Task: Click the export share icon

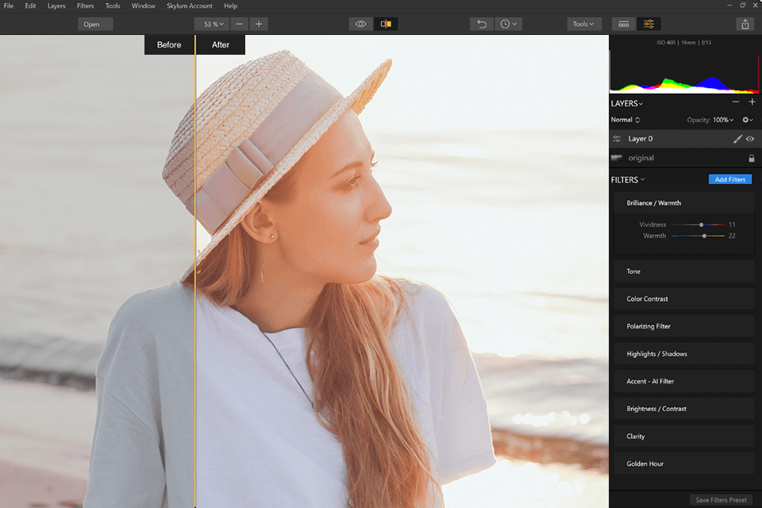Action: coord(745,25)
